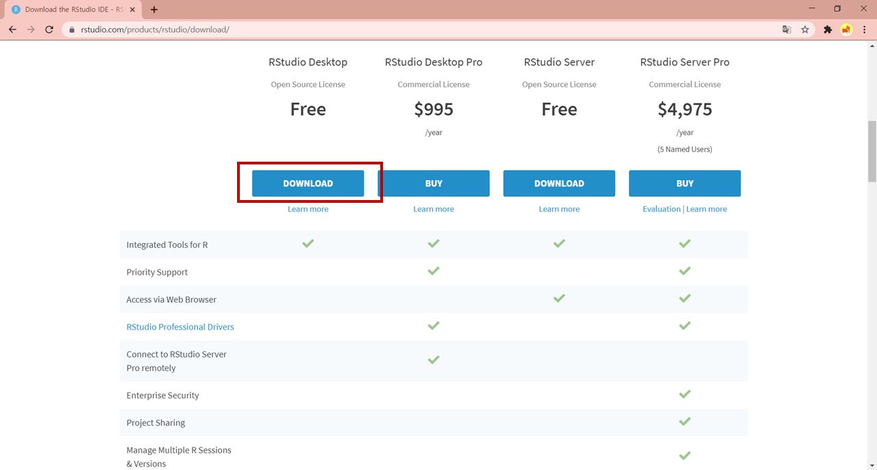
Task: Click Desktop Pro Priority Support checkmark
Action: tap(434, 271)
